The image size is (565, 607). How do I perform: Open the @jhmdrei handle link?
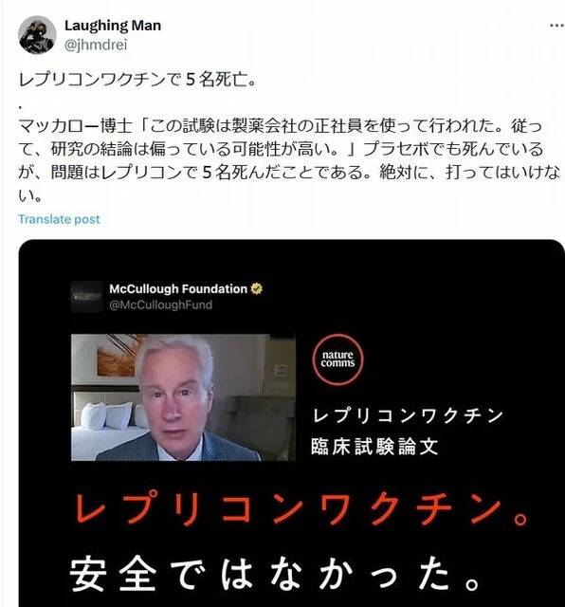[x=96, y=45]
